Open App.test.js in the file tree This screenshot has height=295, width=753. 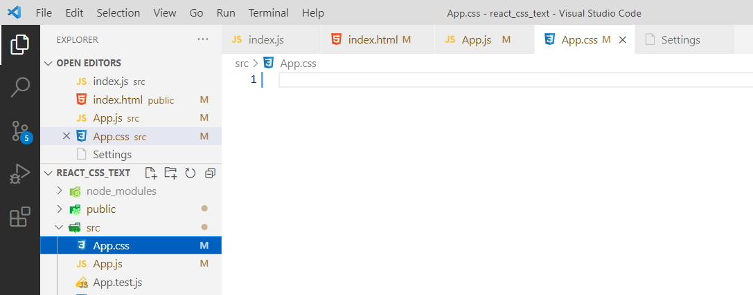(x=117, y=282)
